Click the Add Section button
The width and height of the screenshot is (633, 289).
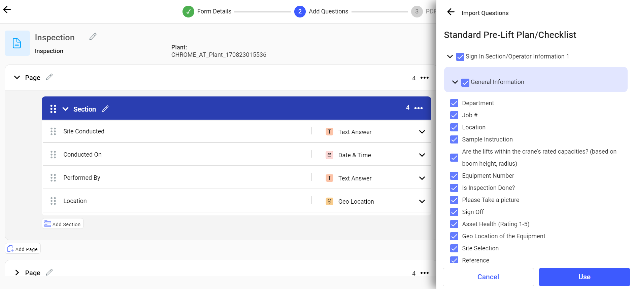(63, 224)
